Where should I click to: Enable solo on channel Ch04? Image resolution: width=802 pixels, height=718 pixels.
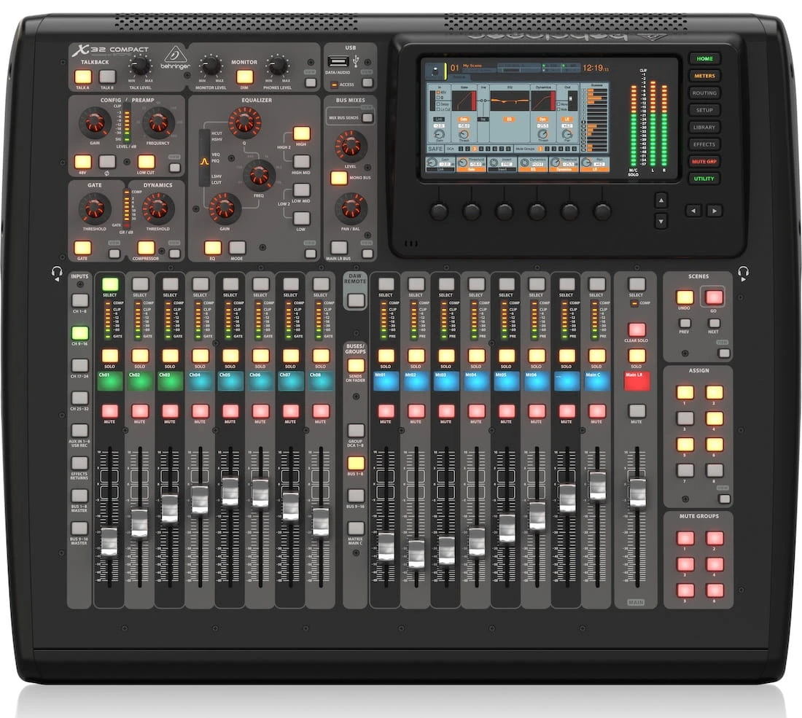[x=200, y=355]
